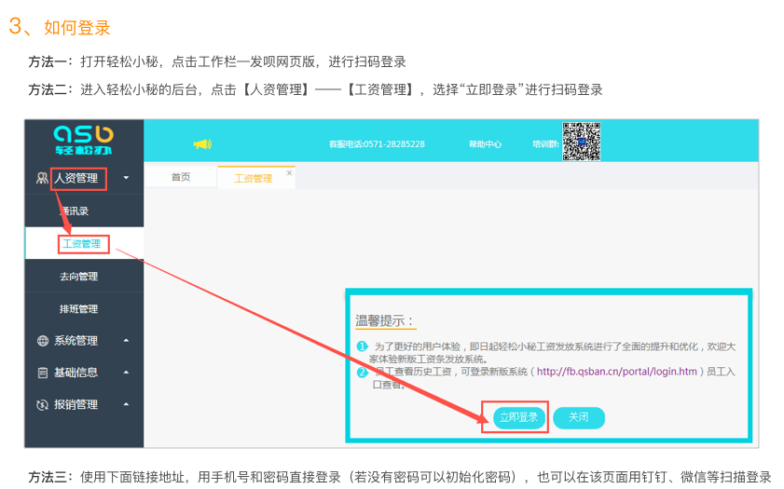Click the yellow megaphone announcement icon
The height and width of the screenshot is (489, 784).
(202, 144)
